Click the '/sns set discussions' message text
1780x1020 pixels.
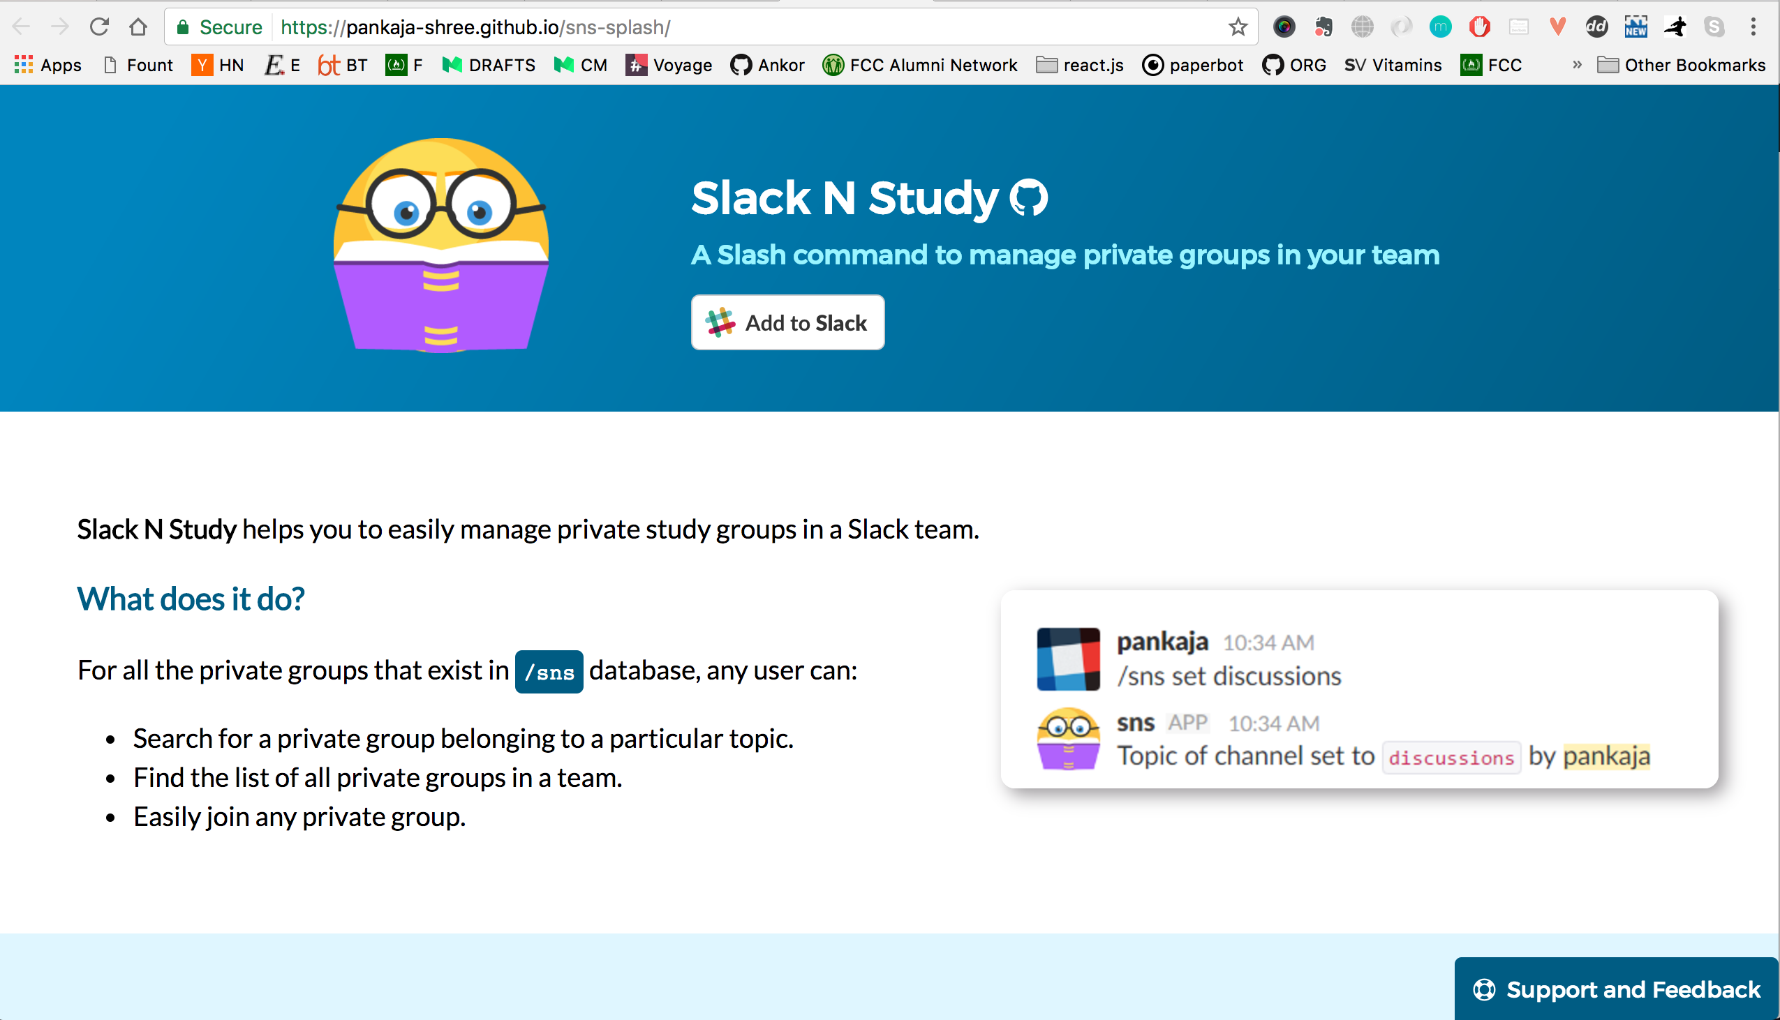pos(1229,676)
